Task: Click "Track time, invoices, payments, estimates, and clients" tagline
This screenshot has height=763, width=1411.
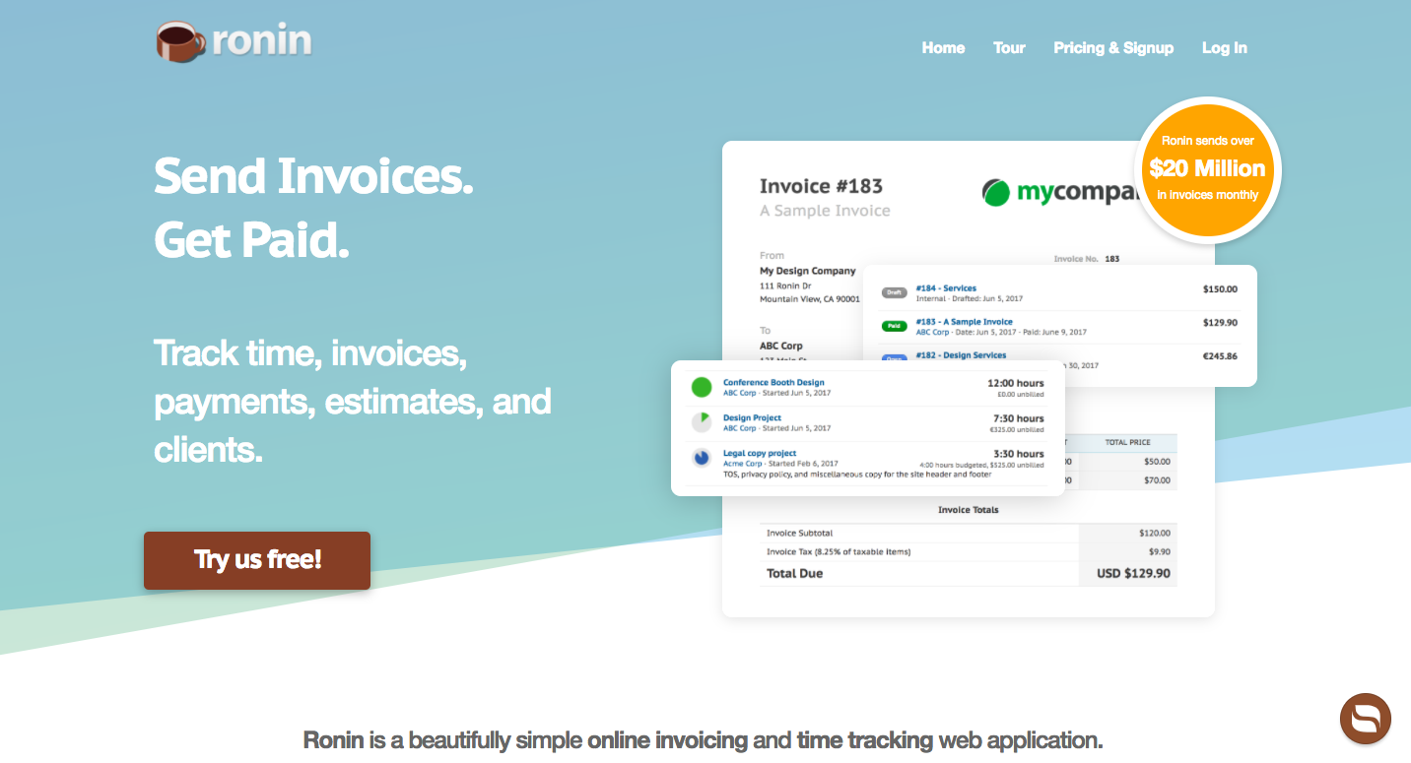Action: tap(353, 402)
